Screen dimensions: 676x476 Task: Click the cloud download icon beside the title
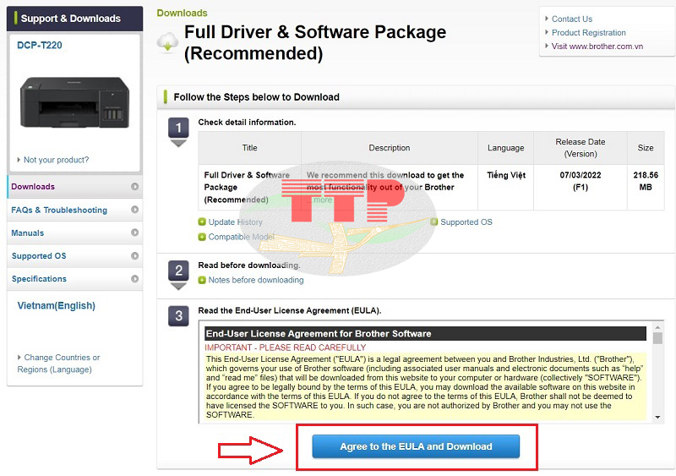click(x=167, y=42)
